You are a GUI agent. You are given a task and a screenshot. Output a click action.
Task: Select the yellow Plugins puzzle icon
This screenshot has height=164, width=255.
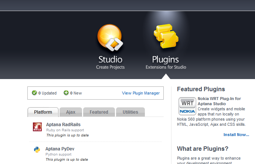tap(166, 36)
